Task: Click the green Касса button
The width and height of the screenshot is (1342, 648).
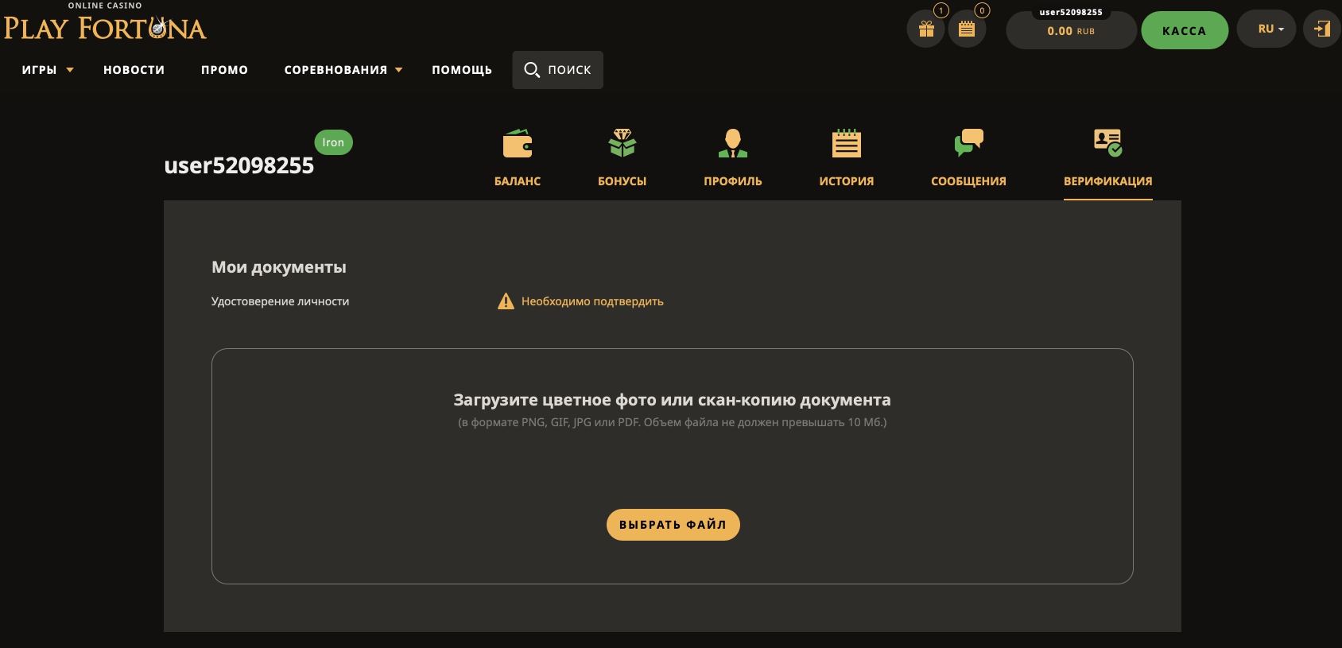Action: point(1184,31)
